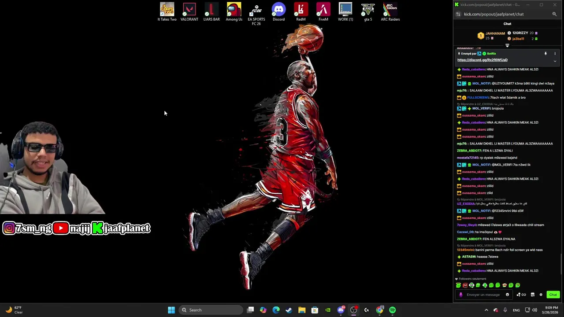Launch gta 5 from the desktop
564x317 pixels.
(x=368, y=12)
